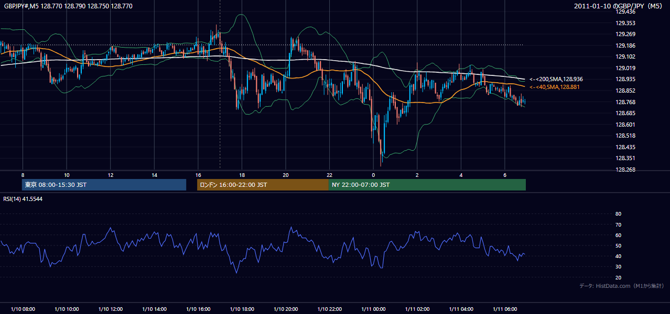Click price axis value 129.102
This screenshot has height=314, width=670.
[x=626, y=57]
